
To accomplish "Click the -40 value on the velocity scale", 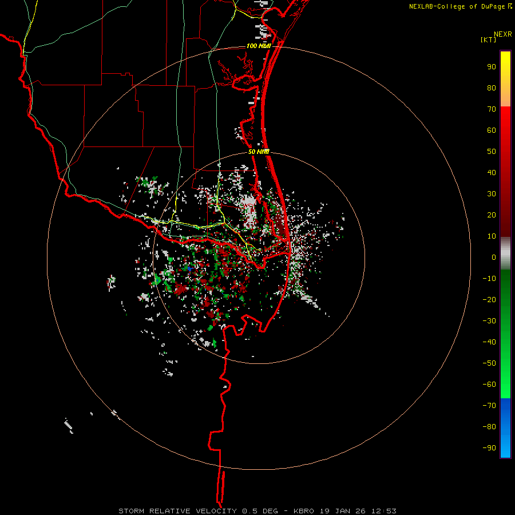I will coord(489,342).
